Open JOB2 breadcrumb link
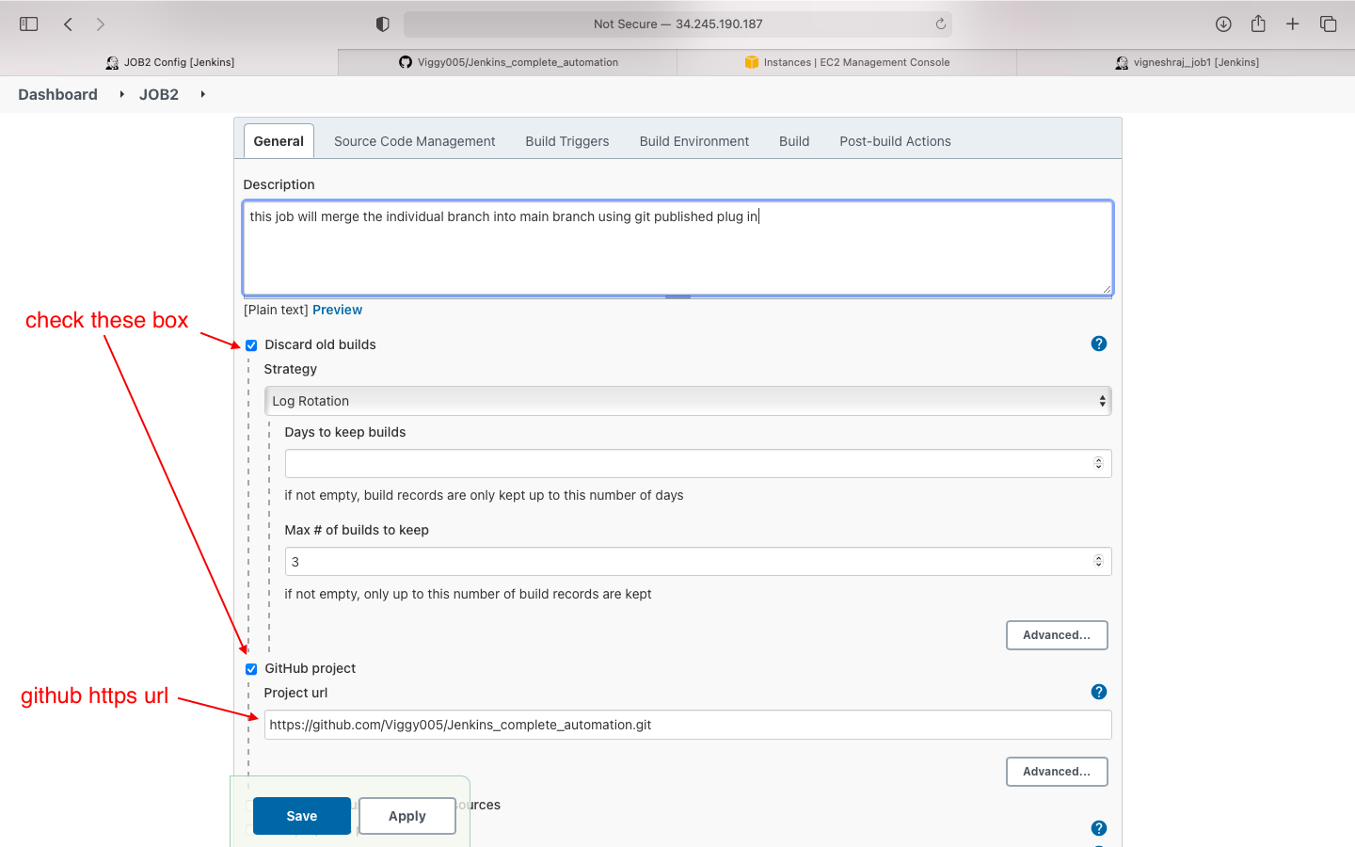Viewport: 1355px width, 847px height. 159,94
